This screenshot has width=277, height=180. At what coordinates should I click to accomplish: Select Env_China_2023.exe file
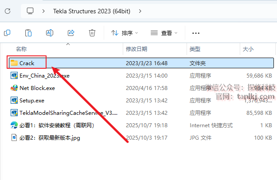click(44, 75)
